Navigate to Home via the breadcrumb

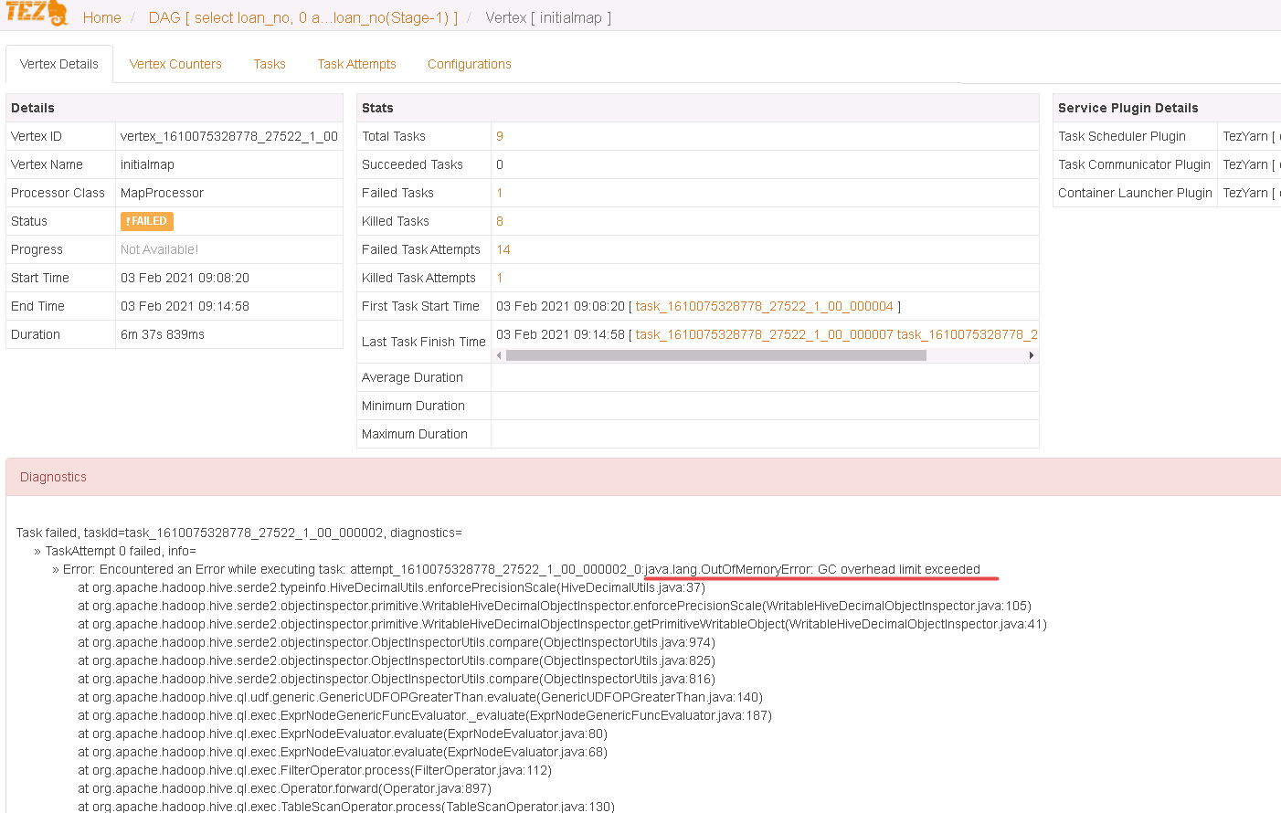click(x=101, y=17)
